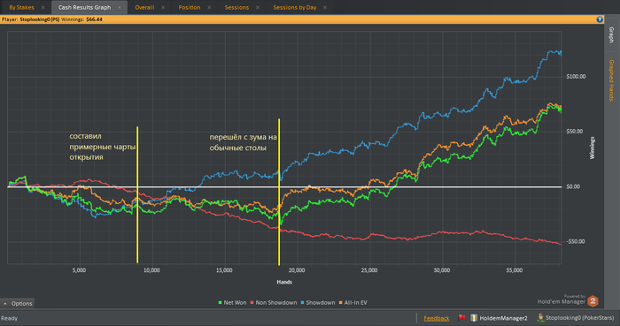Viewport: 620px width, 326px height.
Task: Click Stoplooking0 (PokerStars) player name
Action: [579, 318]
